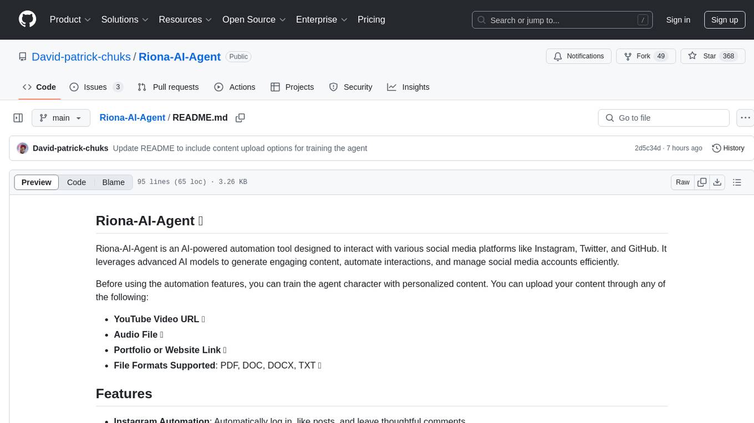Click the Fork count 49
754x423 pixels.
coord(660,56)
